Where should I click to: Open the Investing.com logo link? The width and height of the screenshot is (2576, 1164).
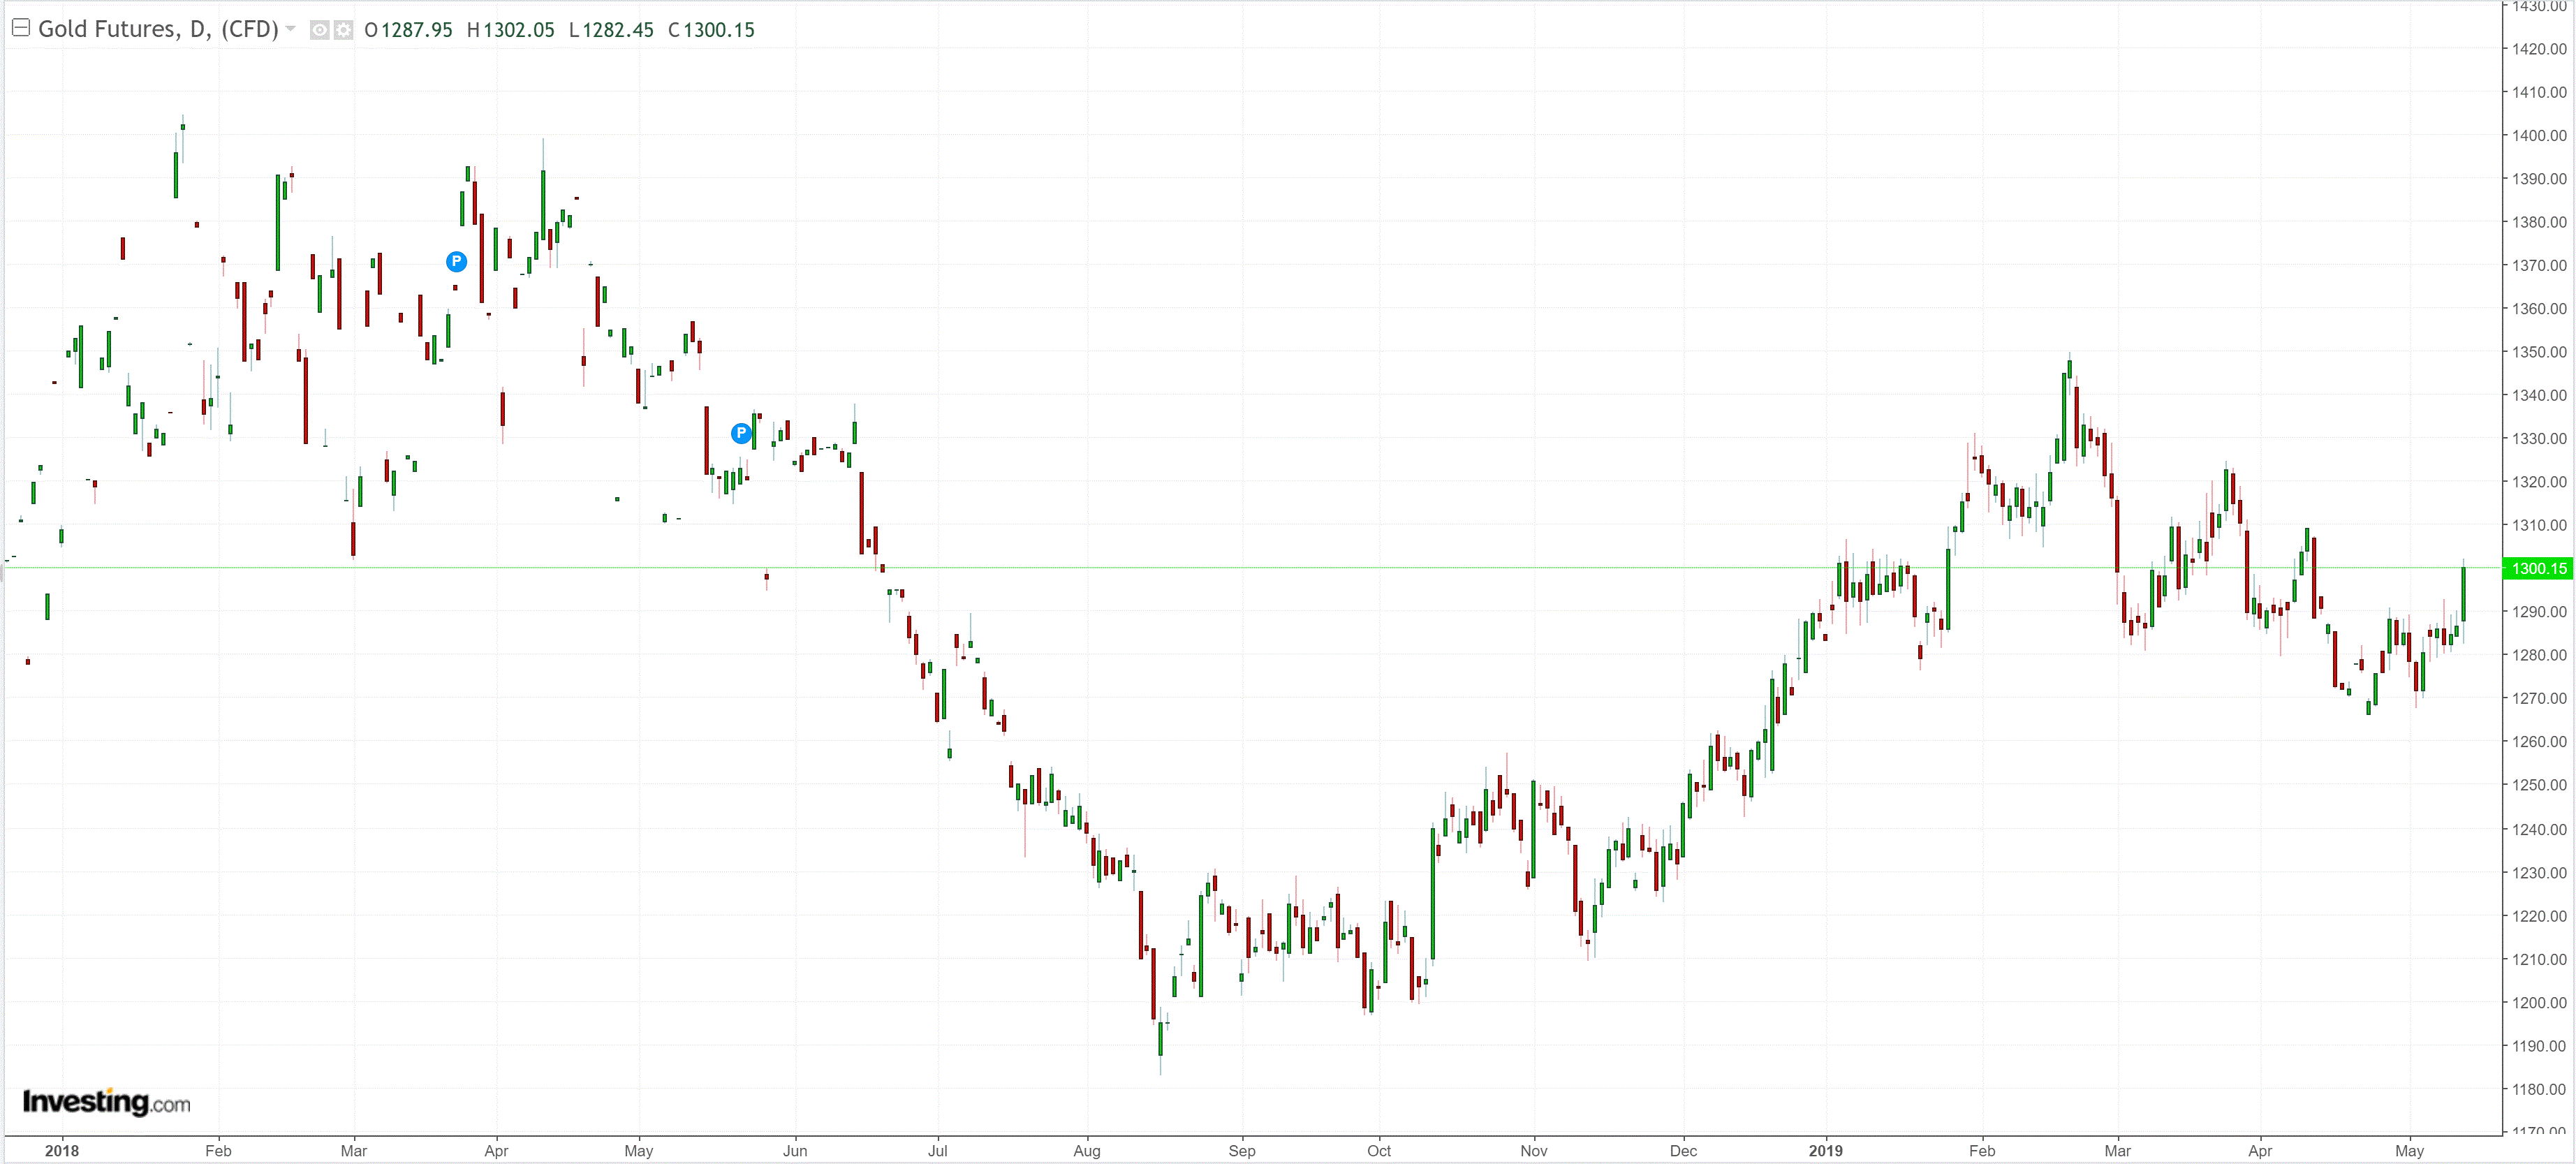(106, 1102)
